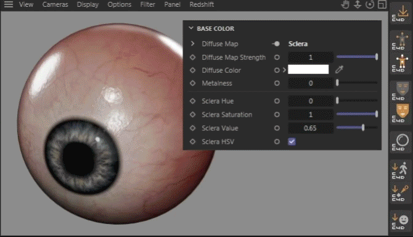Toggle the Sclera Hue animation circle
Image resolution: width=413 pixels, height=237 pixels.
pos(277,101)
